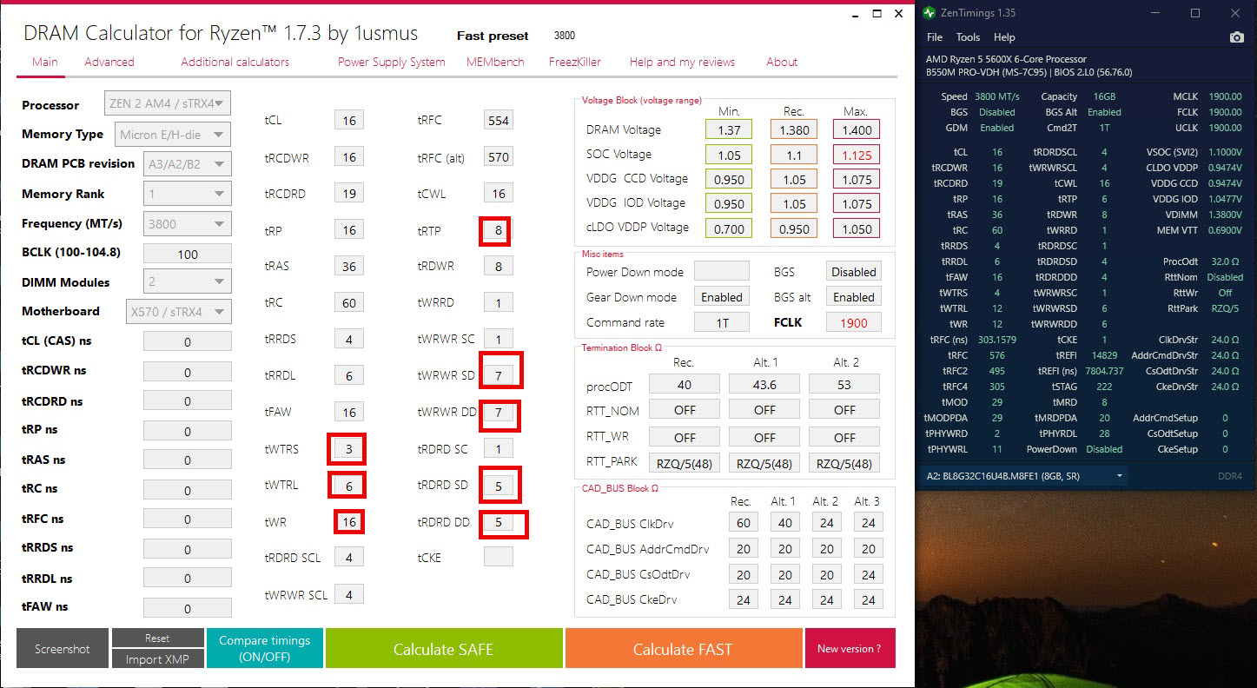Viewport: 1257px width, 688px height.
Task: Click the Calculate SAFE button
Action: click(443, 649)
